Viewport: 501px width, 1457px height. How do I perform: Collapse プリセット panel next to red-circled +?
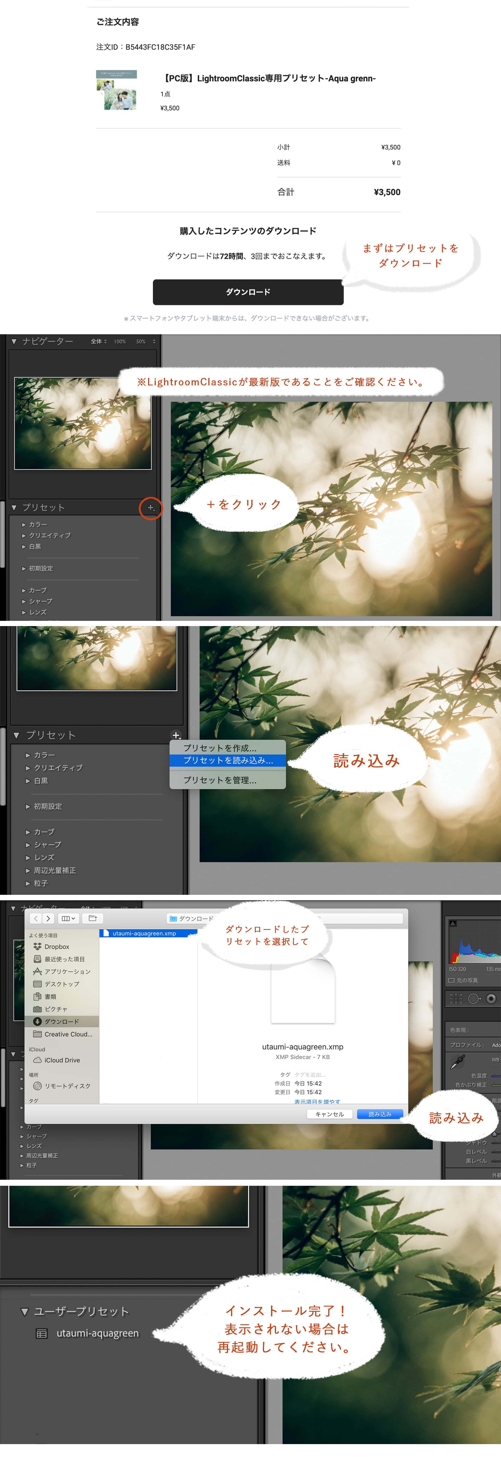coord(14,508)
